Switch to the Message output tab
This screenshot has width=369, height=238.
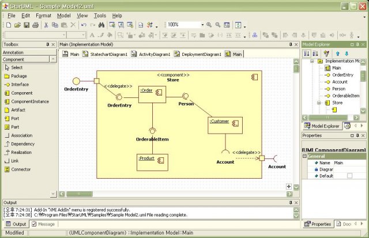coord(42,224)
